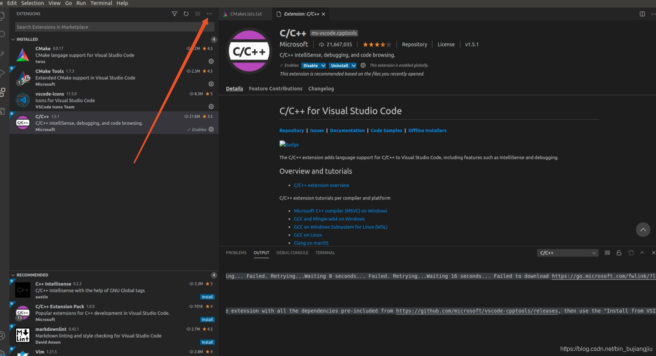This screenshot has height=356, width=656.
Task: Switch to the Changelog tab
Action: point(321,89)
